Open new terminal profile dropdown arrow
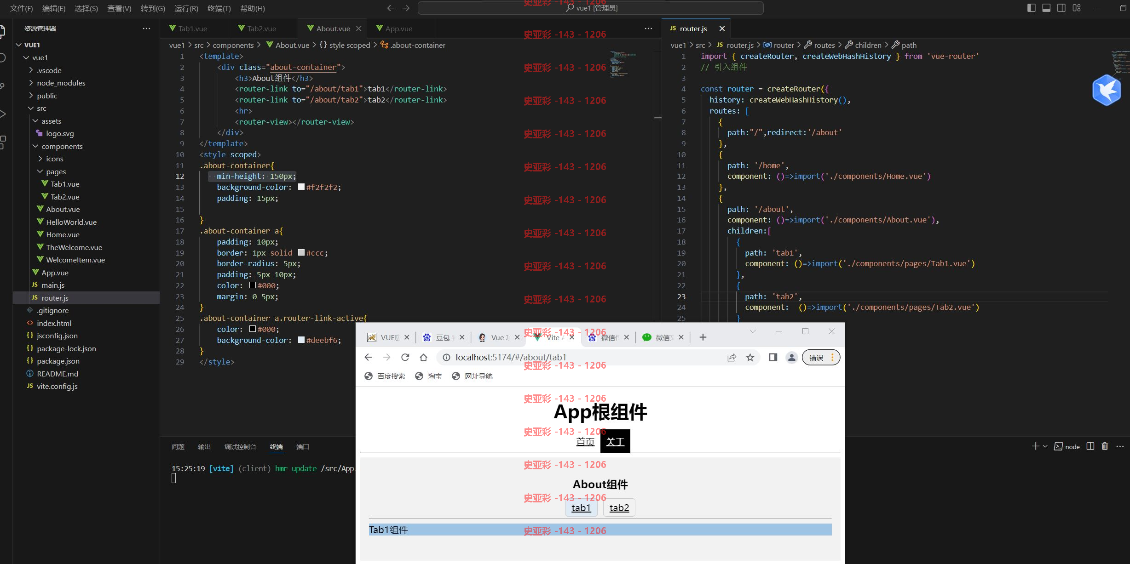Viewport: 1130px width, 564px height. coord(1045,446)
